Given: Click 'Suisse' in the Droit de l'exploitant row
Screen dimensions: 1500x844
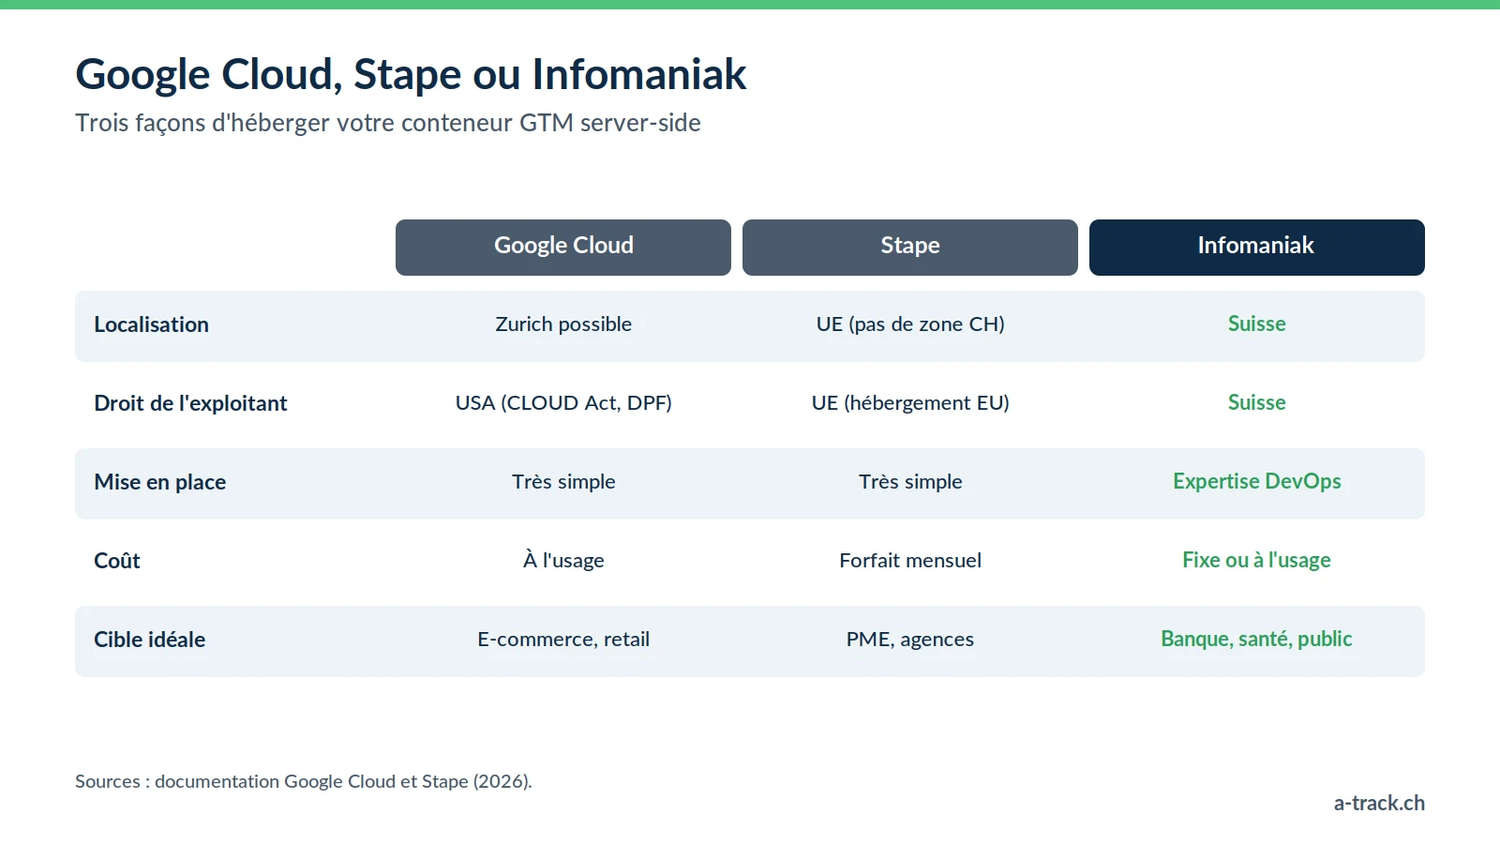Looking at the screenshot, I should coord(1257,402).
